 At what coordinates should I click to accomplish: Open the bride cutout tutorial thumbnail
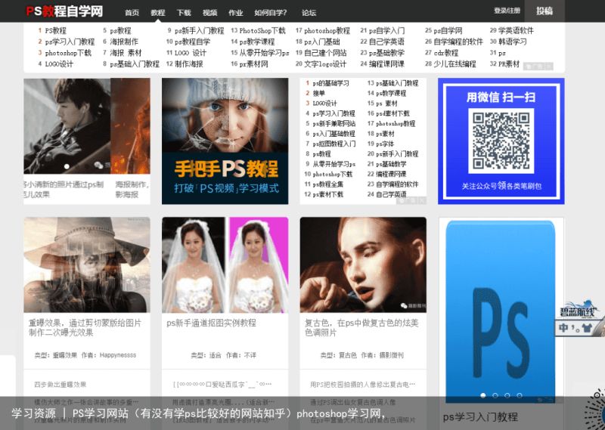pos(225,264)
